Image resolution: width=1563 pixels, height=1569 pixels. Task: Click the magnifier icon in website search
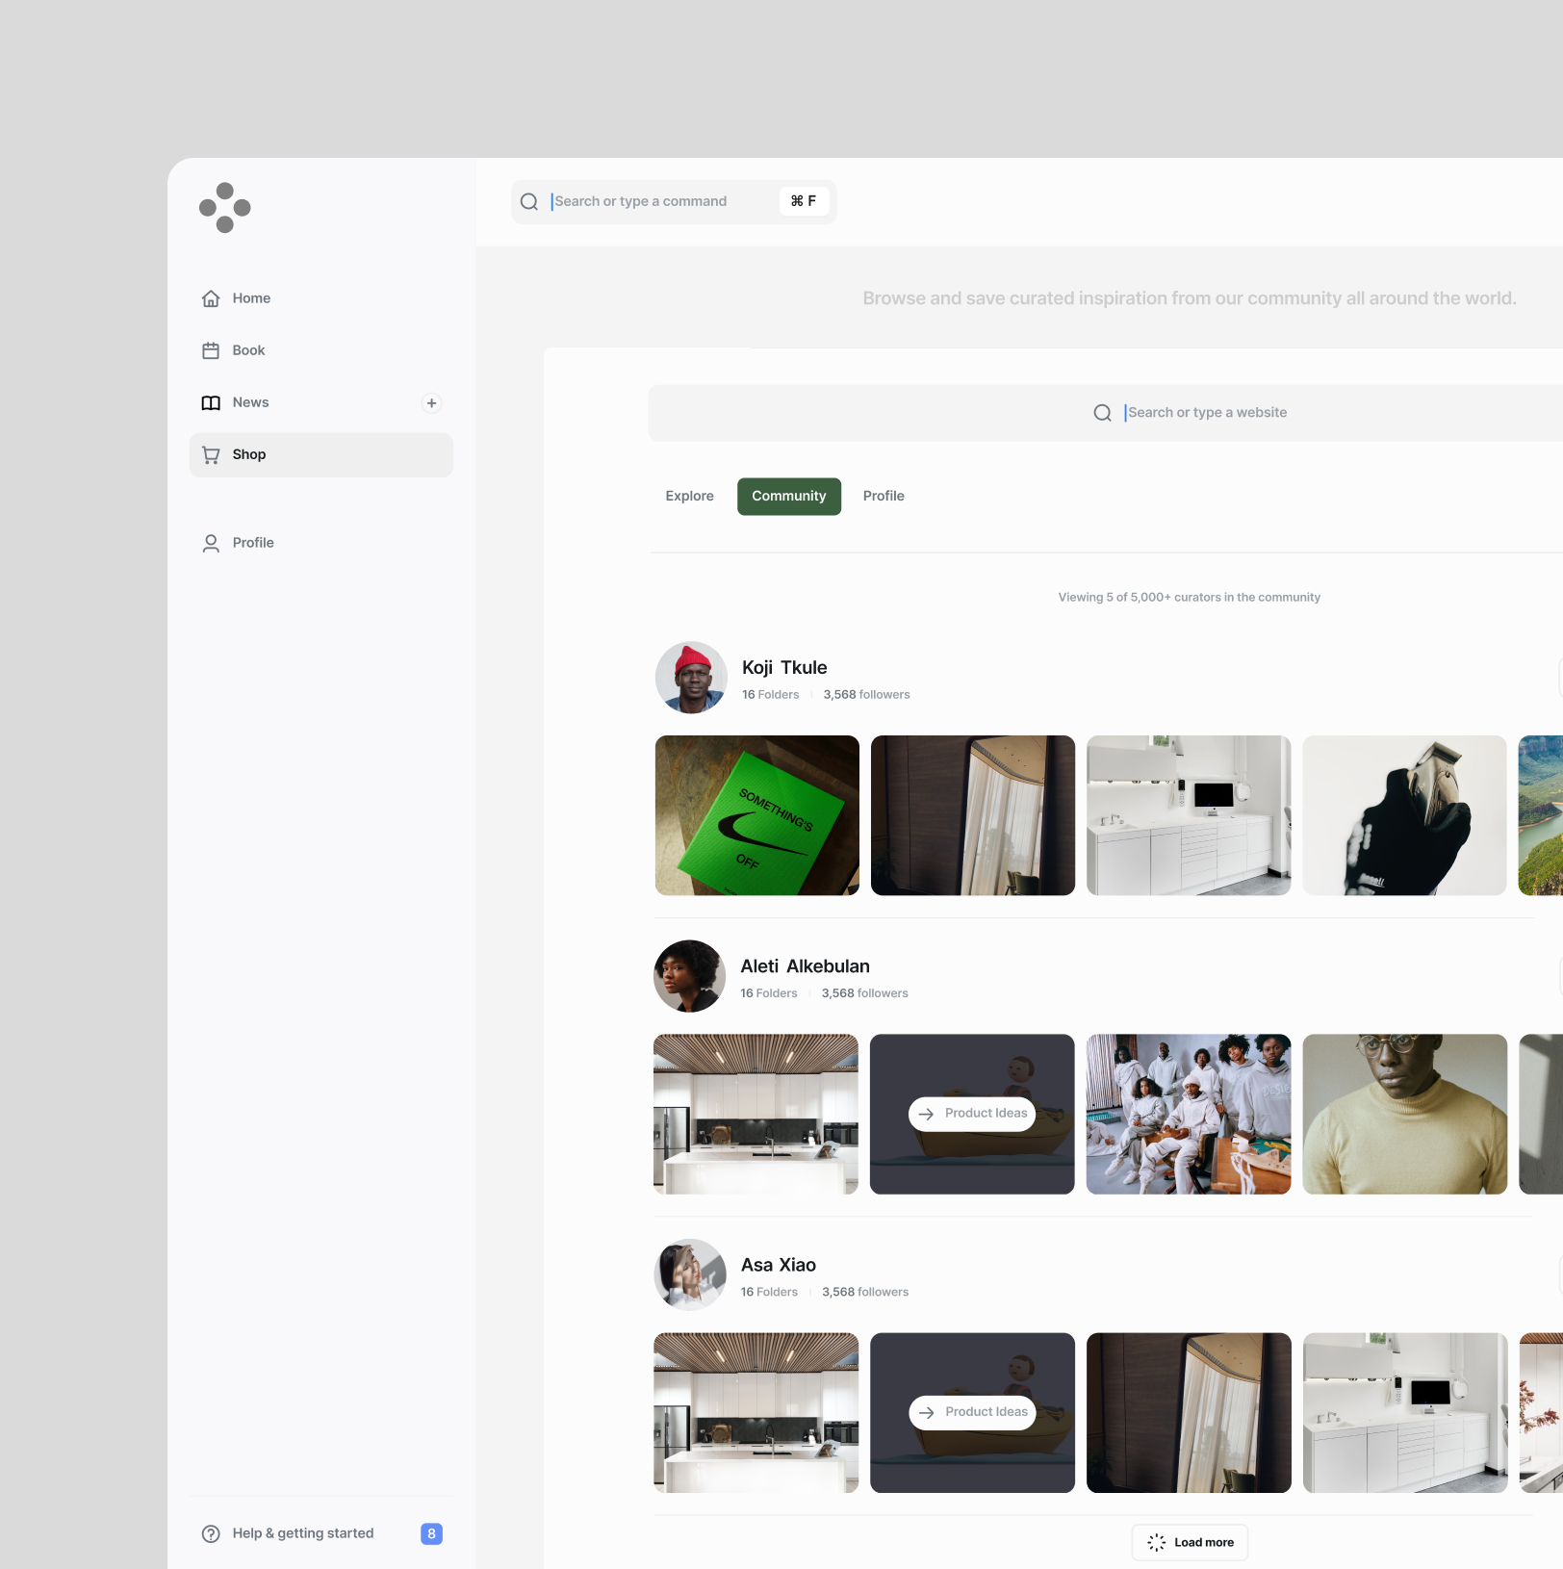pyautogui.click(x=1103, y=413)
